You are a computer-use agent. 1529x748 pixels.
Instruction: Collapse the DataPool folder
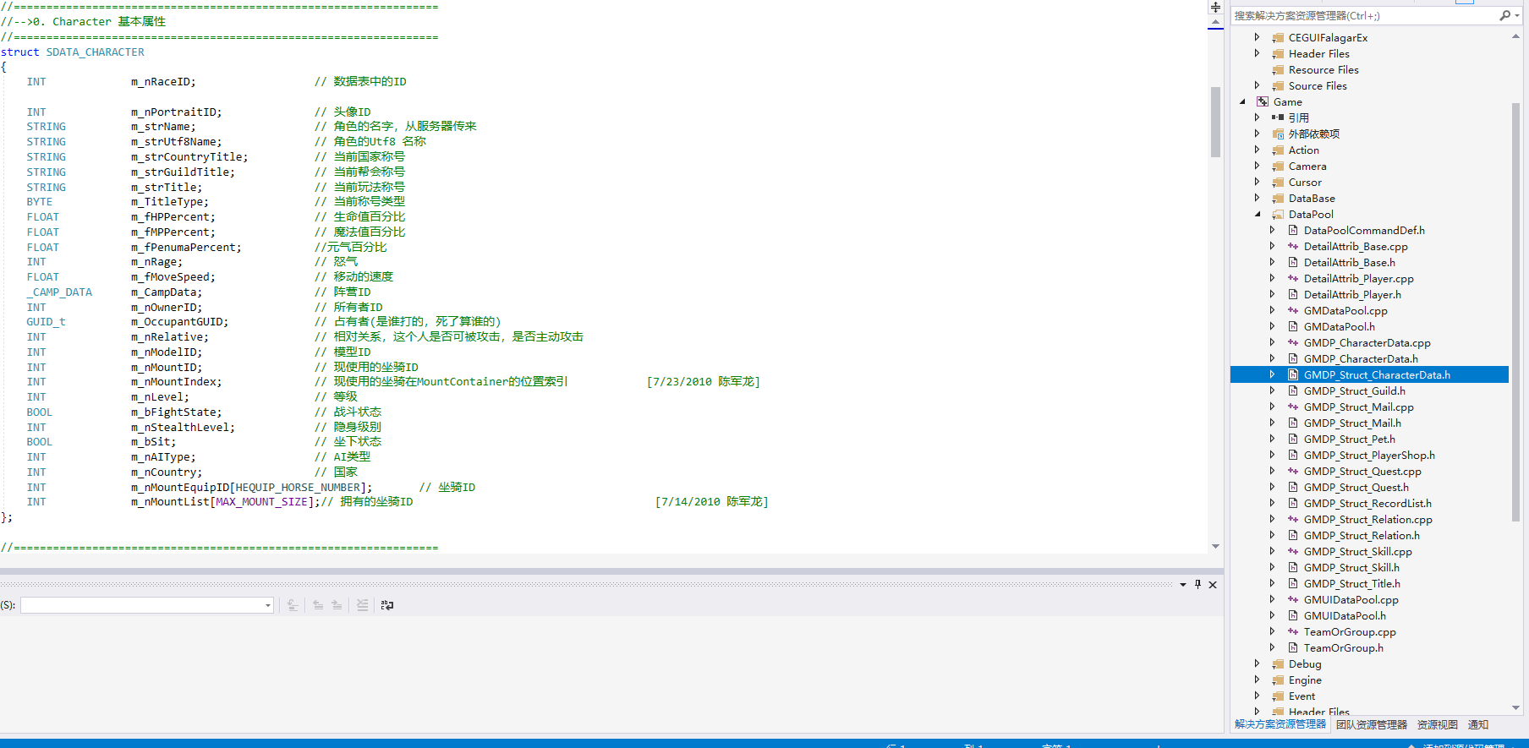point(1258,215)
